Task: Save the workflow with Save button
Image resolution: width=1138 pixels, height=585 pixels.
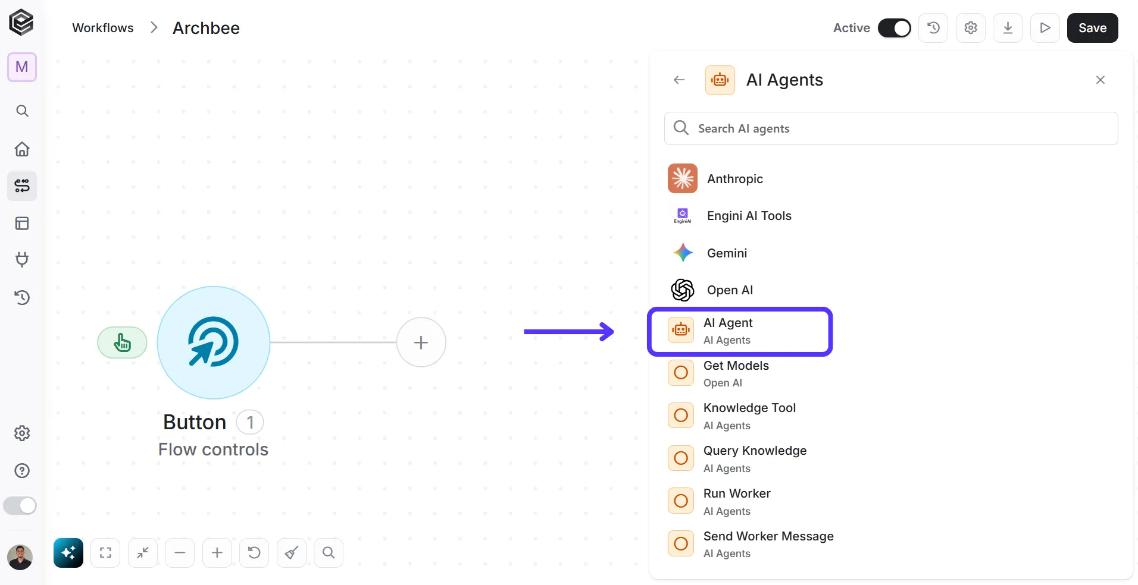Action: pos(1092,28)
